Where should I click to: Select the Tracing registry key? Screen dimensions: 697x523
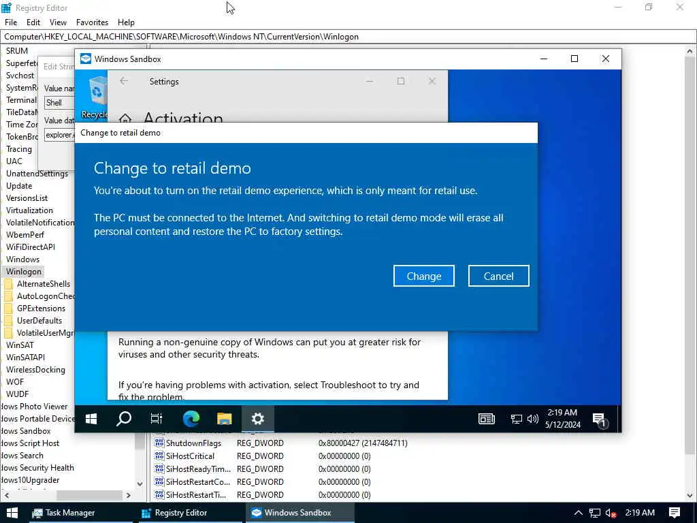coord(18,149)
